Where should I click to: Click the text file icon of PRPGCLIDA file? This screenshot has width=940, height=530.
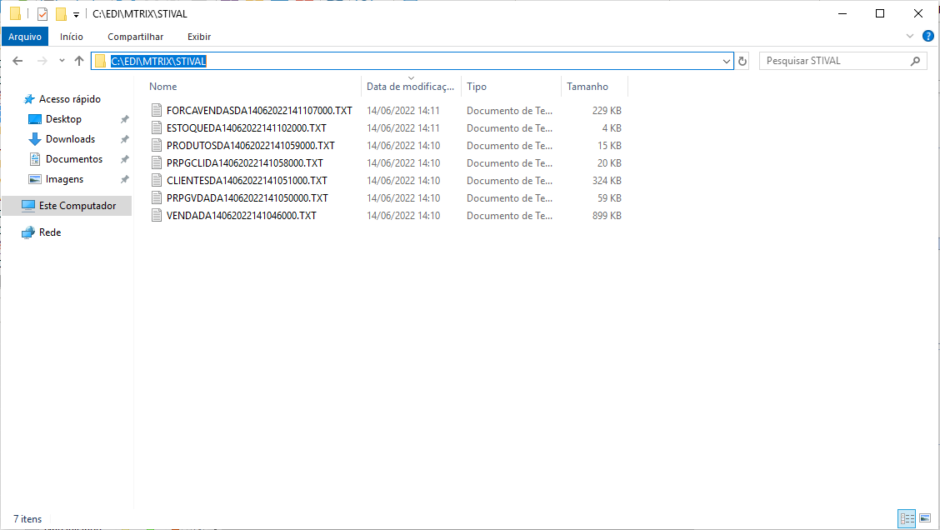click(157, 162)
